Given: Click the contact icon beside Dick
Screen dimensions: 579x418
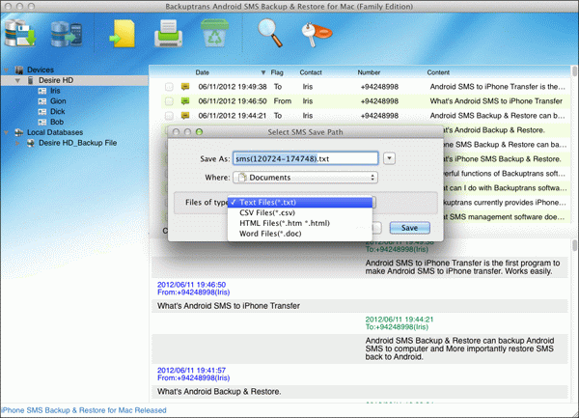Looking at the screenshot, I should pos(42,112).
